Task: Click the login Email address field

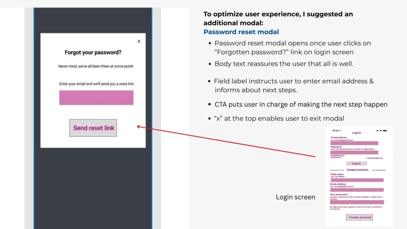Action: click(x=354, y=143)
